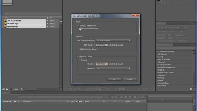
Task: Select Multiple Compositions option
Action: pyautogui.click(x=79, y=28)
